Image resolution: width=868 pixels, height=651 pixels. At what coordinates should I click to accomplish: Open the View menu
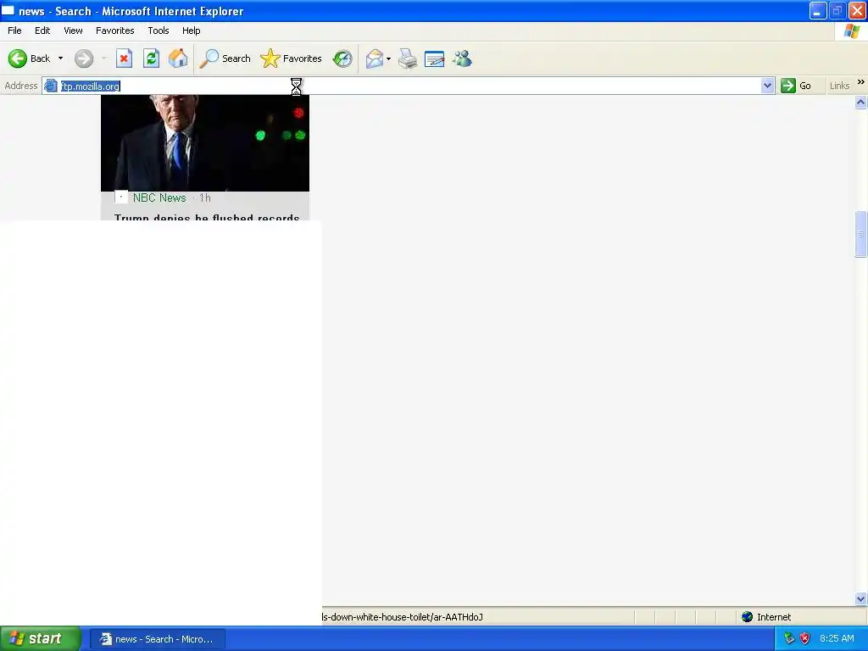tap(73, 31)
